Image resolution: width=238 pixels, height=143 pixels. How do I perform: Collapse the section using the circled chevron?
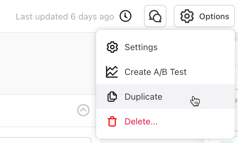coord(83,110)
